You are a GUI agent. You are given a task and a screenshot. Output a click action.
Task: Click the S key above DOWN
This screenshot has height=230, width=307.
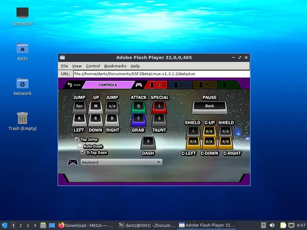point(96,120)
